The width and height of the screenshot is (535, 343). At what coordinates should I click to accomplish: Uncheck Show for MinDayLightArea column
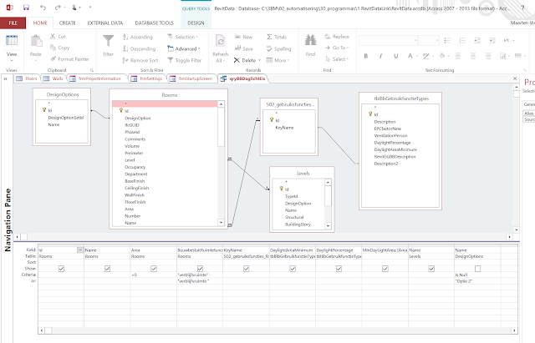coord(385,269)
